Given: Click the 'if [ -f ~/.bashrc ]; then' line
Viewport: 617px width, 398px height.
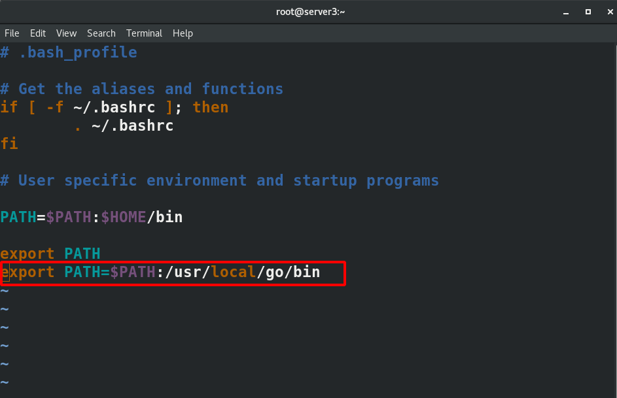Looking at the screenshot, I should point(115,107).
